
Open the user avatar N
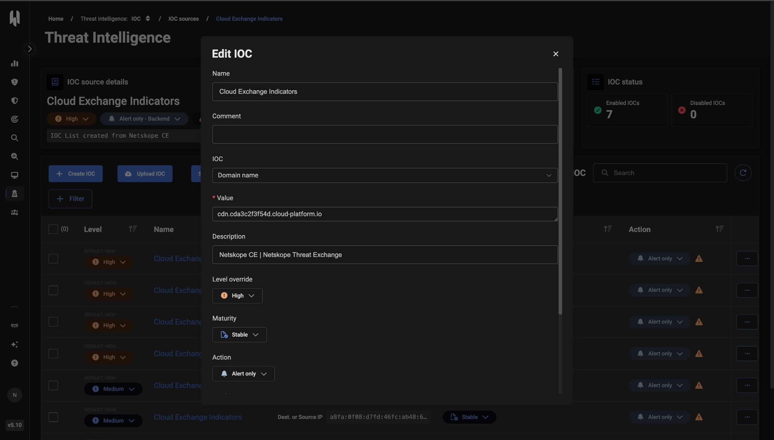(15, 395)
